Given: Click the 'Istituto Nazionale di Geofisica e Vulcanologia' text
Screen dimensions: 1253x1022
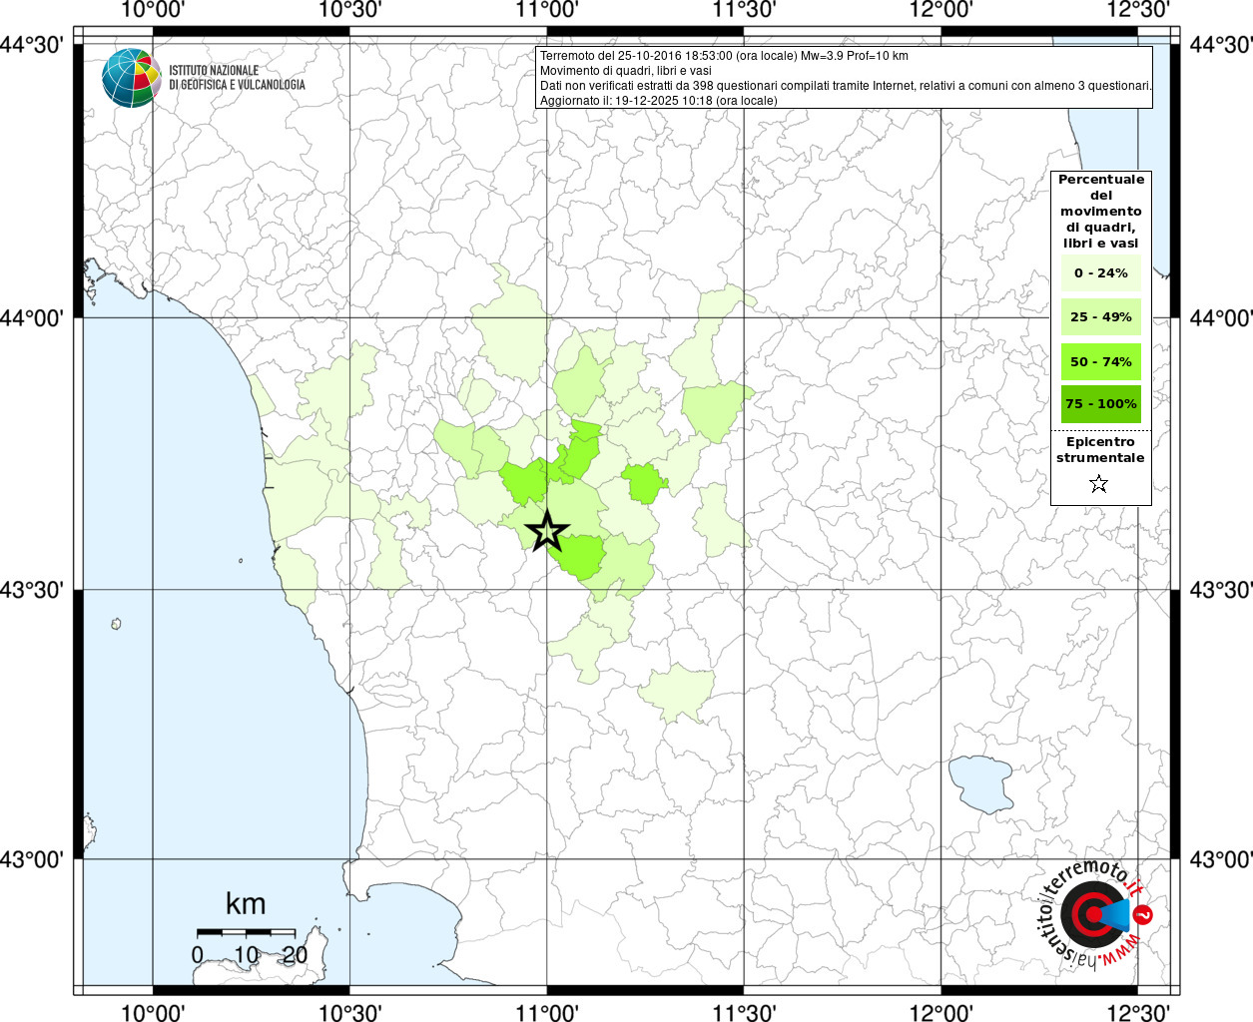Looking at the screenshot, I should click(x=237, y=78).
